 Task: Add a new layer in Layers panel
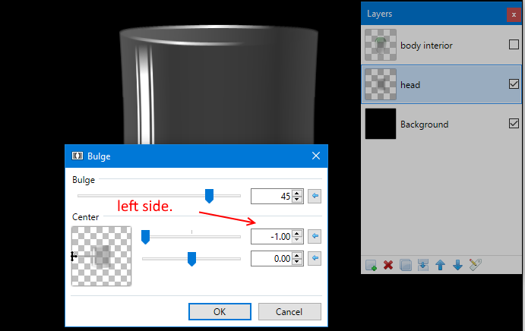(371, 265)
